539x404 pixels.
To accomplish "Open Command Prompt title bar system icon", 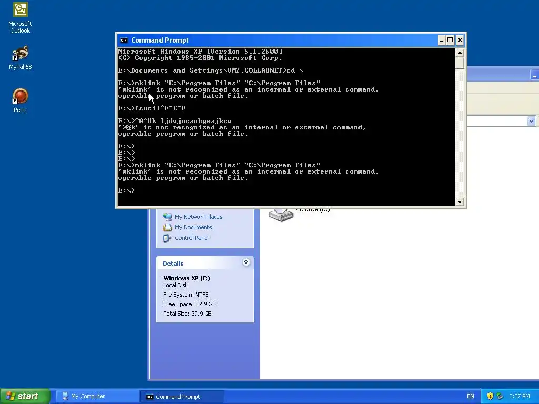I will [x=124, y=40].
